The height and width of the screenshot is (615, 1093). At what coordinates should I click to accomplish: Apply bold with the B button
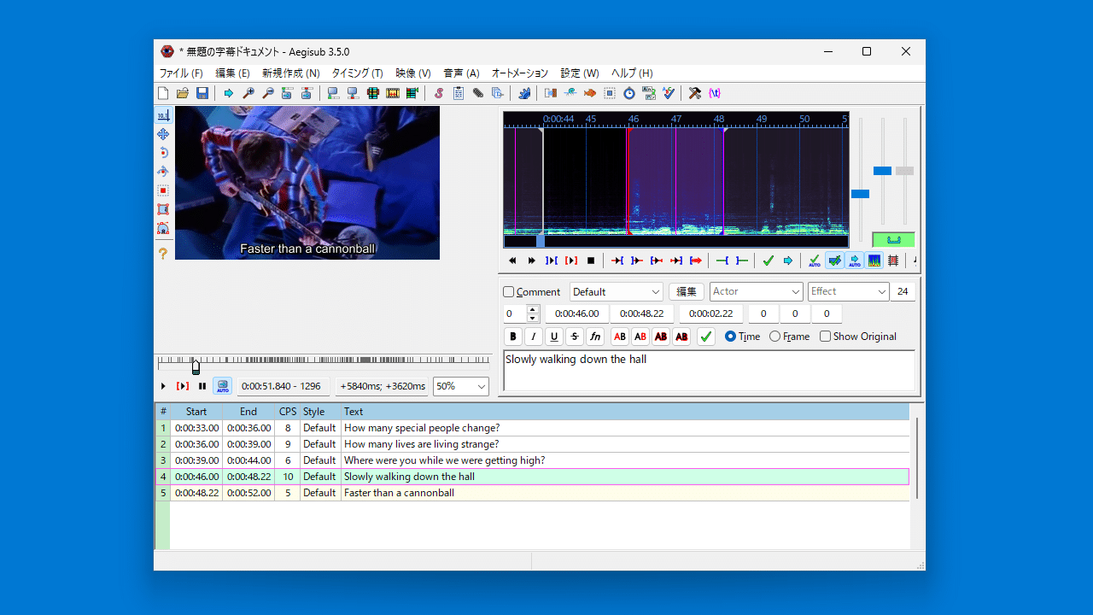(513, 337)
